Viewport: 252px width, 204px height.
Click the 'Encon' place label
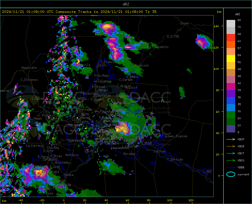(x=185, y=23)
